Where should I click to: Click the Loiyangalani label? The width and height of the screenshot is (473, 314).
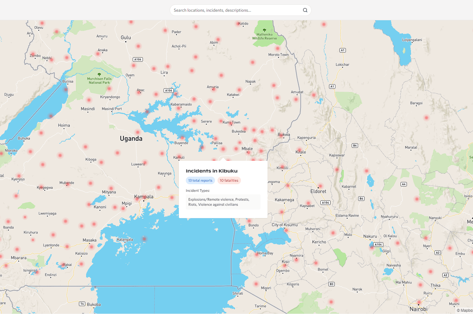(412, 40)
